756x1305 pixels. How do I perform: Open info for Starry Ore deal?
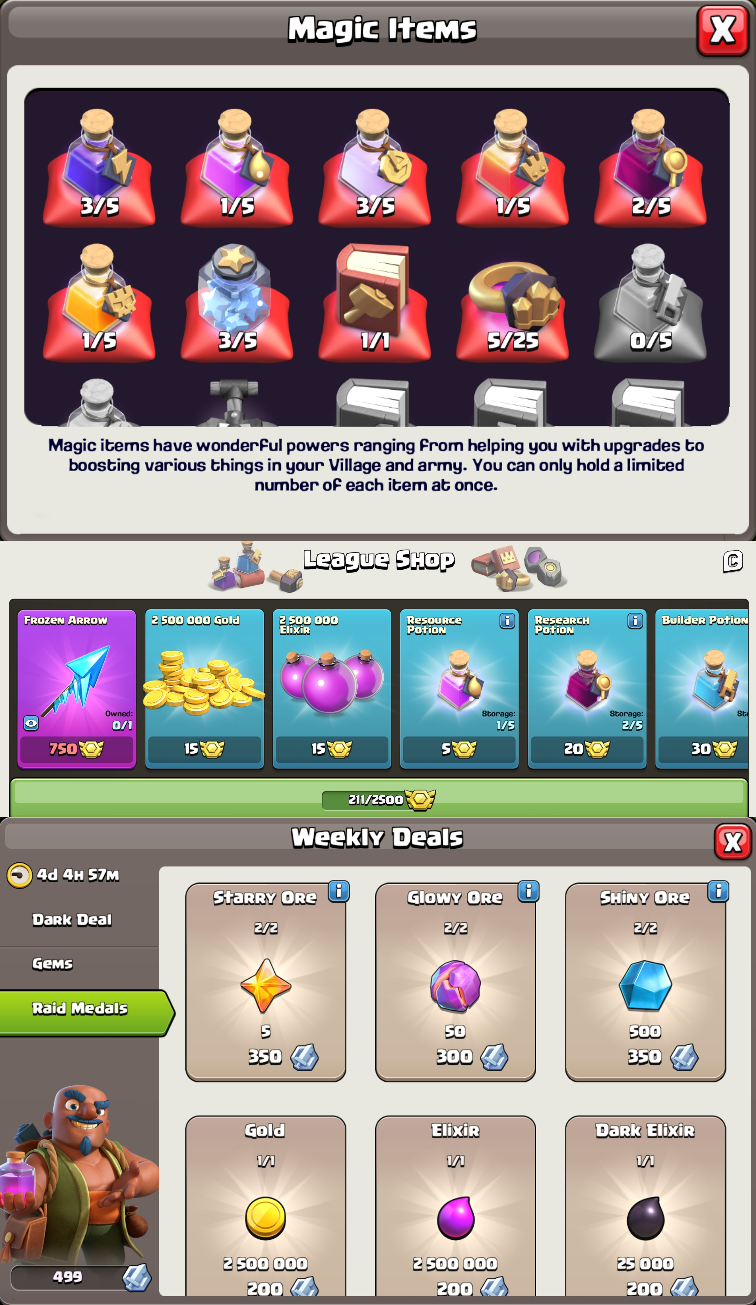pyautogui.click(x=339, y=891)
